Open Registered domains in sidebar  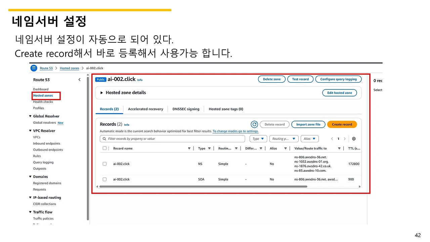[47, 183]
